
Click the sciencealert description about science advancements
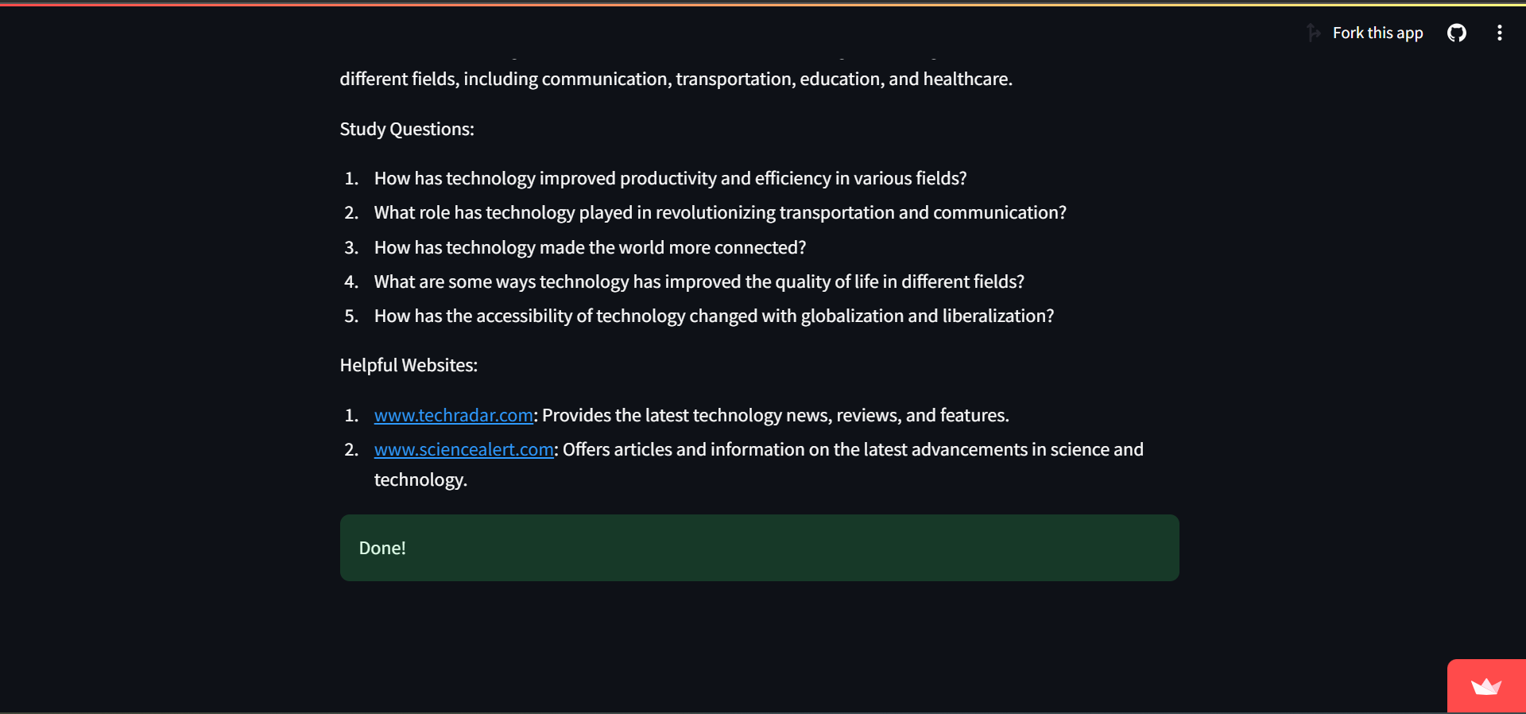point(853,449)
